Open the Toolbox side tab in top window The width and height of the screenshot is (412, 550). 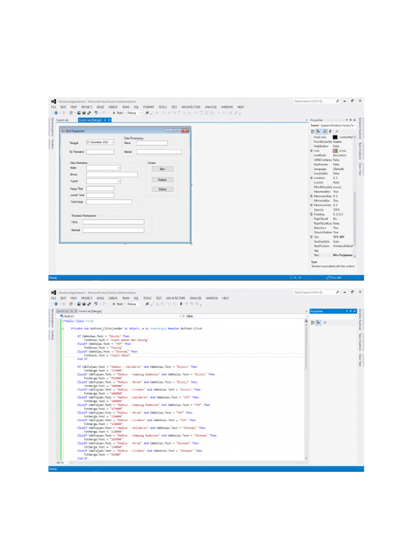click(53, 143)
